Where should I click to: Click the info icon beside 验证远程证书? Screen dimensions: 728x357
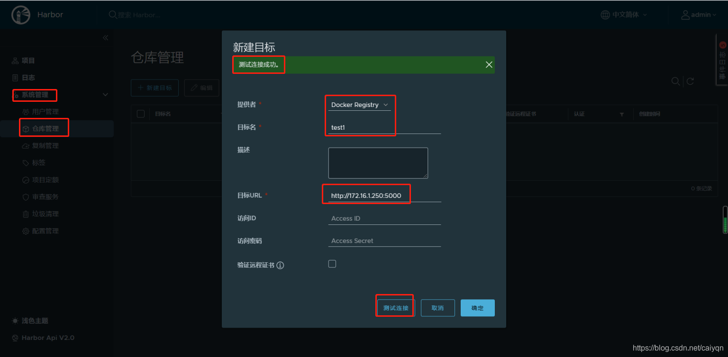pyautogui.click(x=280, y=266)
